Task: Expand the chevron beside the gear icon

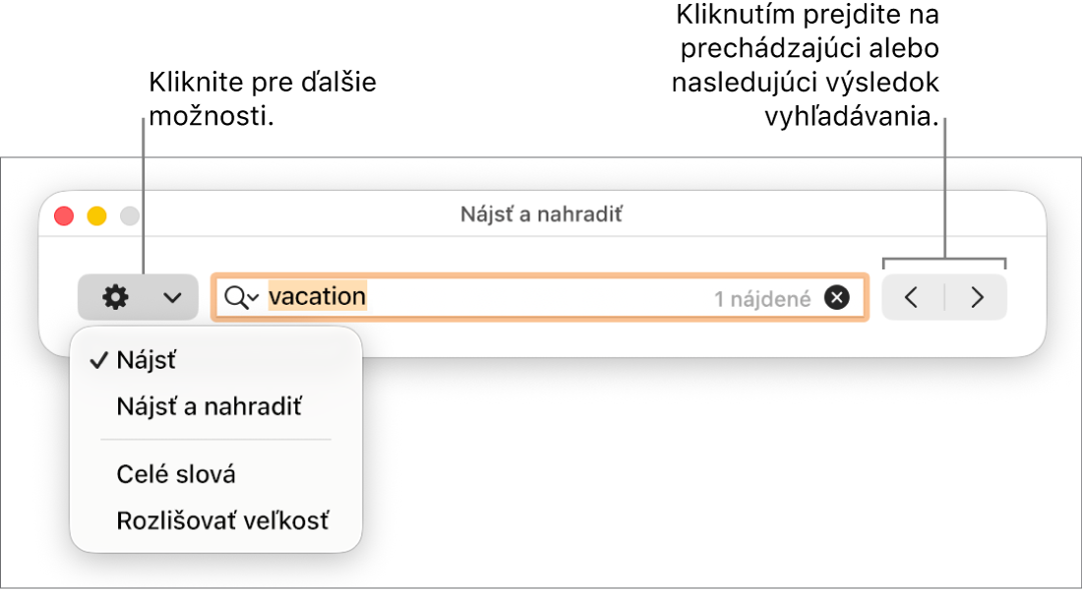Action: [173, 298]
